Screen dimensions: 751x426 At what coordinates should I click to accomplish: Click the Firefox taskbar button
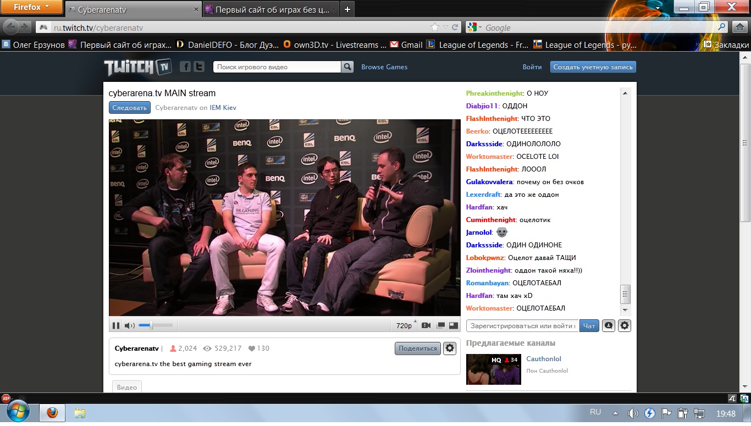(52, 413)
